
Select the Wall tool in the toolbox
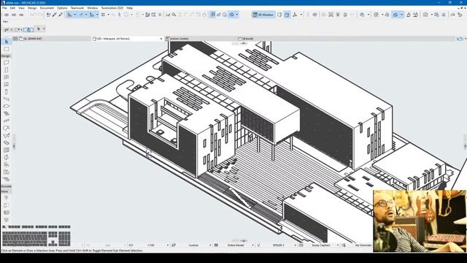point(7,63)
